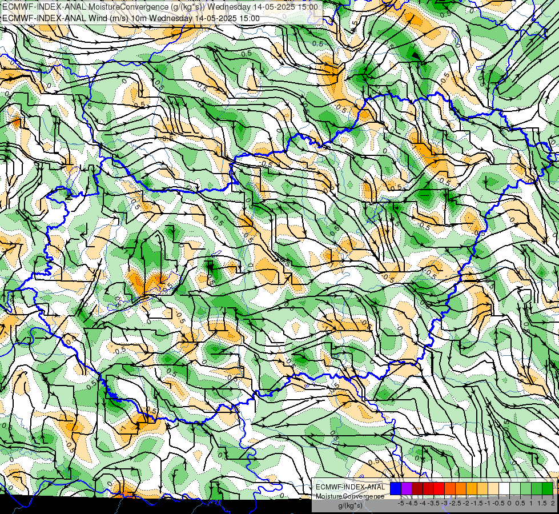
Task: Click the '-3.5' legend tick label
Action: pos(433,503)
